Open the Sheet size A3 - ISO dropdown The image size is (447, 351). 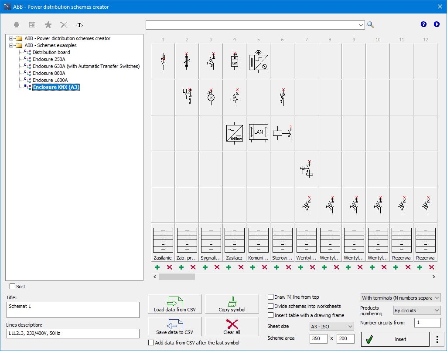[332, 327]
